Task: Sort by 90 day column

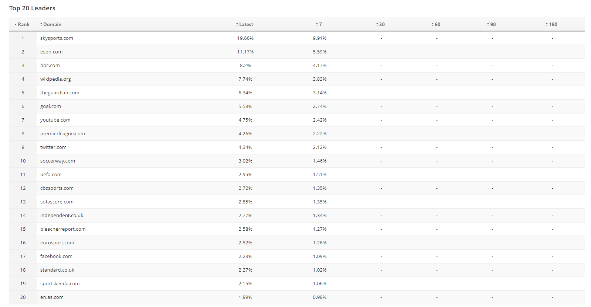Action: (492, 24)
